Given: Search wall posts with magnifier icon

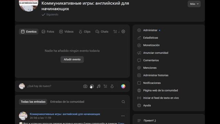Looking at the screenshot, I should (123, 102).
